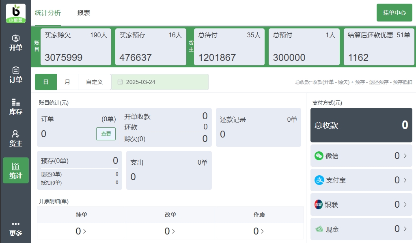Viewport: 416px width, 243px height.
Task: Click the calendar icon beside the date
Action: pos(120,82)
